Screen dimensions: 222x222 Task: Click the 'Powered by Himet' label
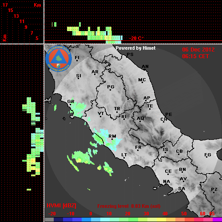135,48
